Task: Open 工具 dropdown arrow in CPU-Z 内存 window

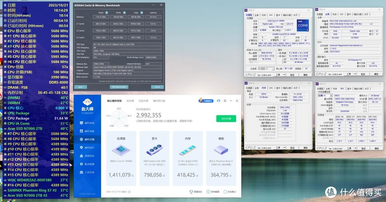Action: pos(284,148)
